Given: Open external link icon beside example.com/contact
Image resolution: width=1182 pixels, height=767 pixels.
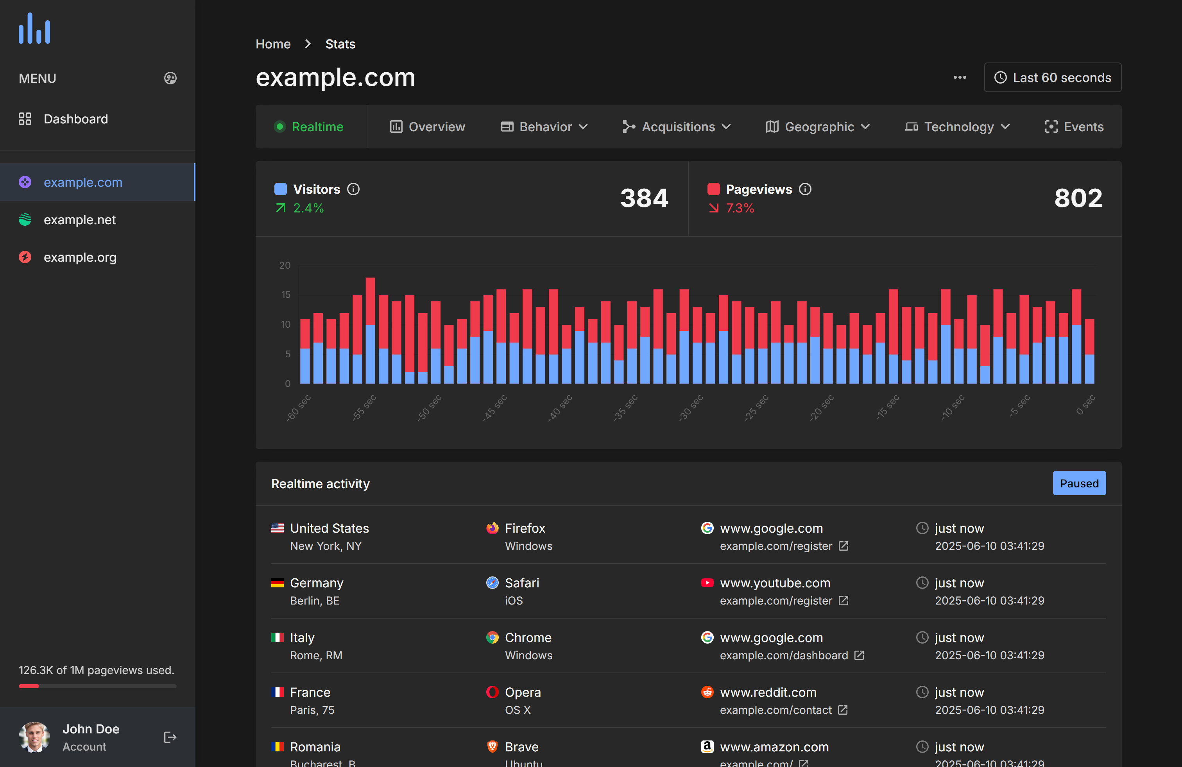Looking at the screenshot, I should click(x=843, y=710).
